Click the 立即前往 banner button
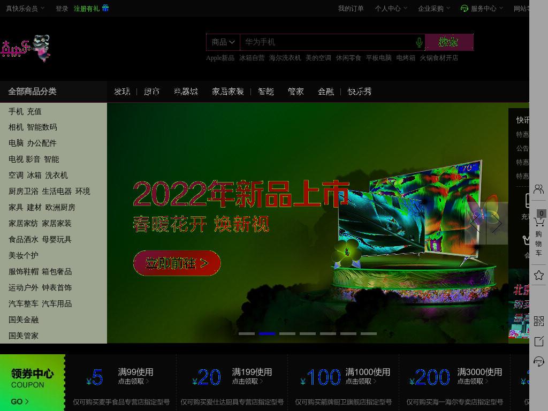This screenshot has width=548, height=411. 177,263
